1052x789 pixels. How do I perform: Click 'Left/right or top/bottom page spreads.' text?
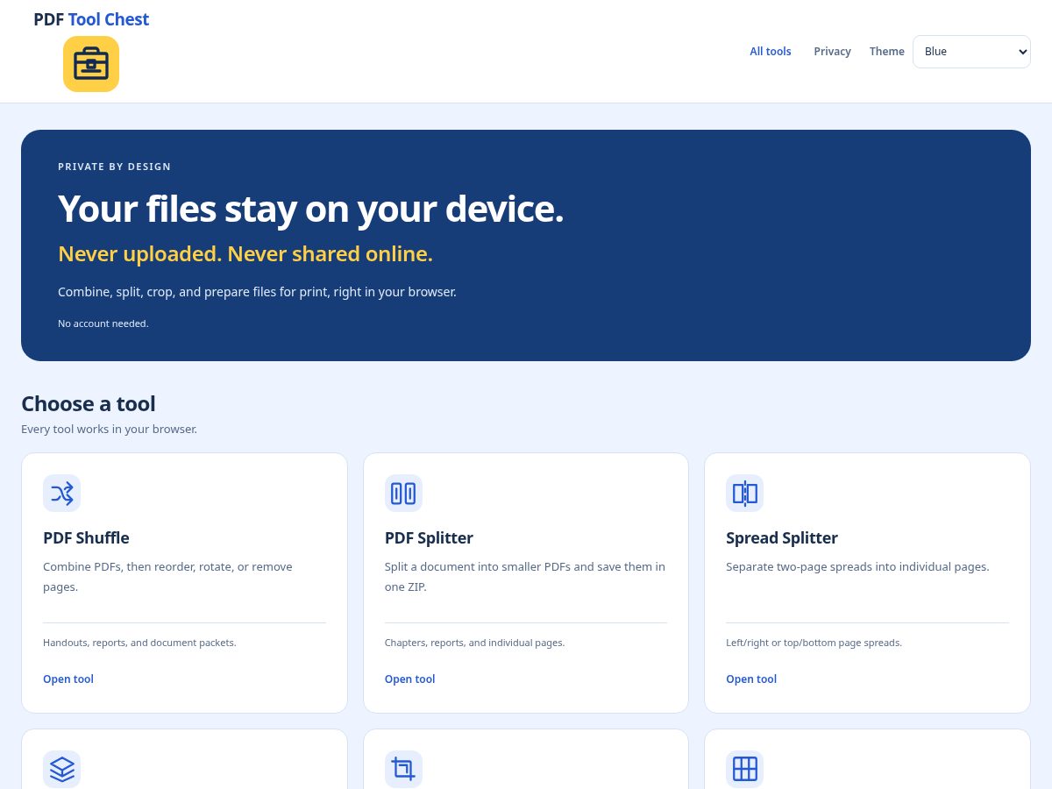pyautogui.click(x=814, y=643)
